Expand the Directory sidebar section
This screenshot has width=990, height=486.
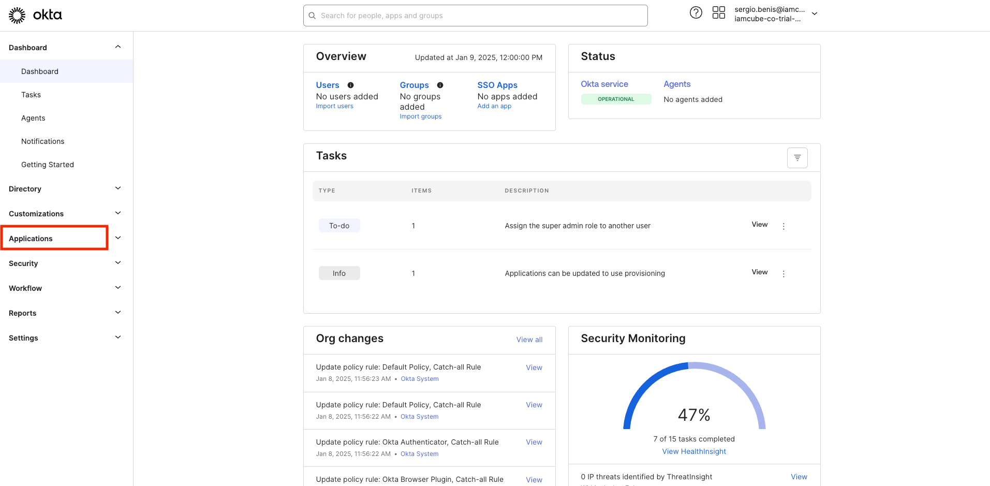point(118,188)
